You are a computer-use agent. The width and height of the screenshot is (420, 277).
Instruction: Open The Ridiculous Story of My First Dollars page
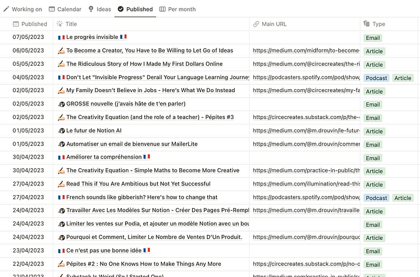click(144, 64)
